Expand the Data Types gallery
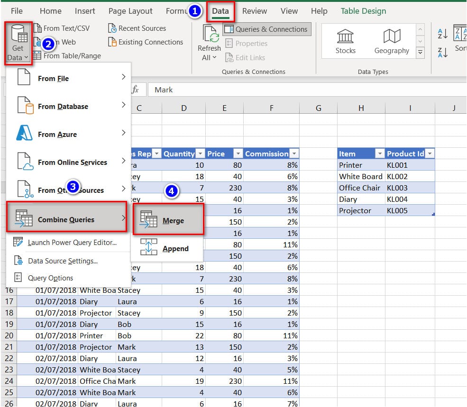The height and width of the screenshot is (407, 467). tap(420, 53)
